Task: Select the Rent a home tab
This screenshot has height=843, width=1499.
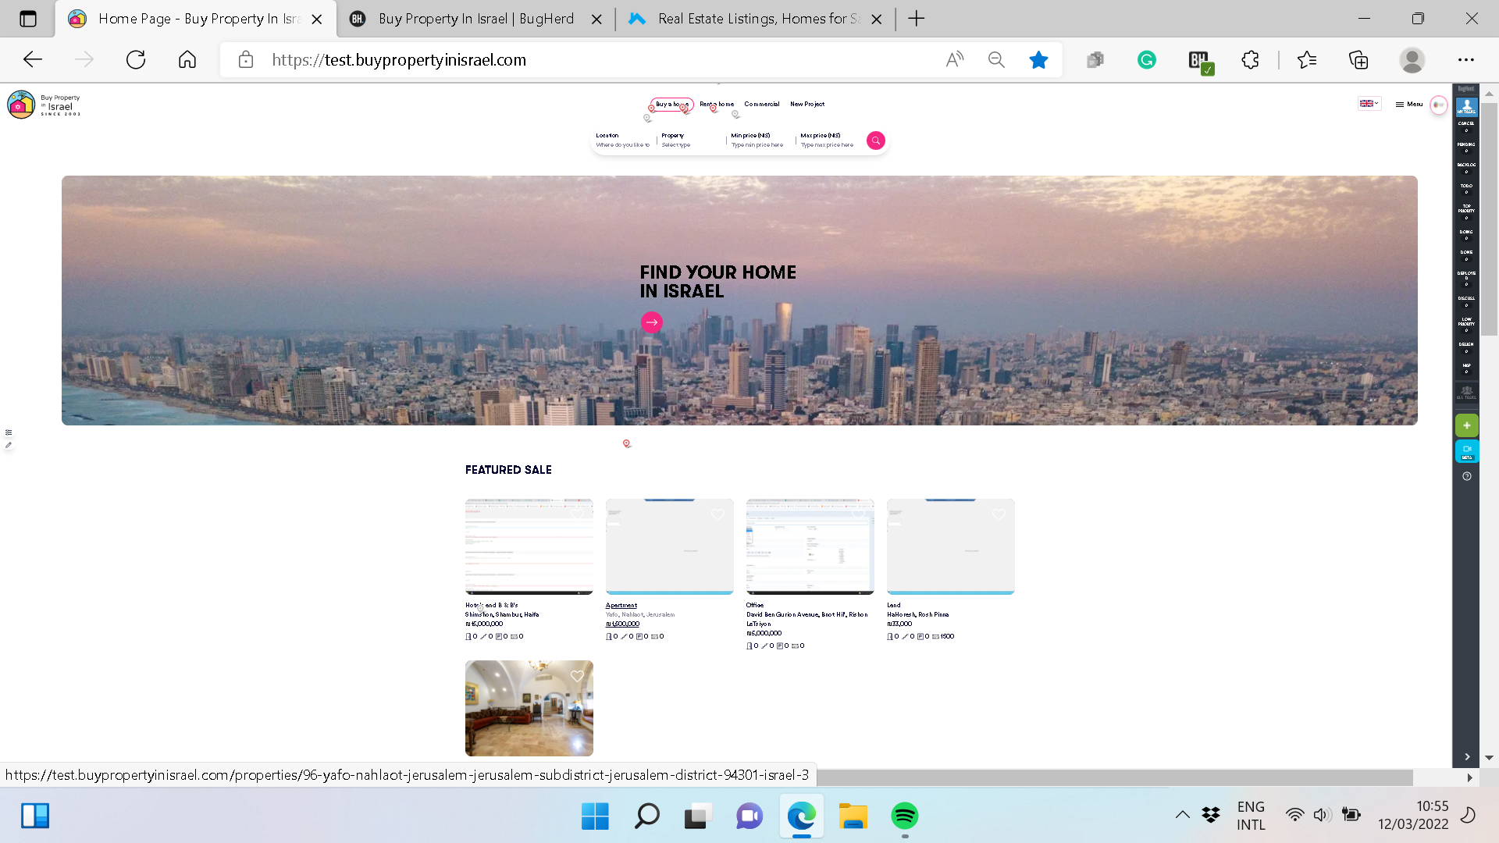Action: pos(717,104)
